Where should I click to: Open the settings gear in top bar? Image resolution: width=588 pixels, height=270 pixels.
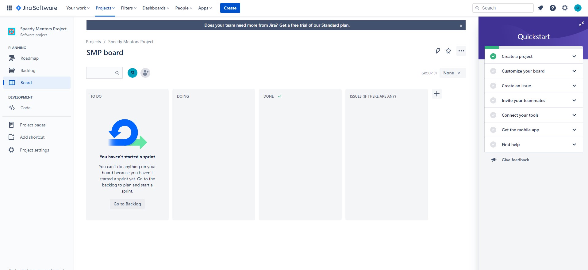pos(565,8)
